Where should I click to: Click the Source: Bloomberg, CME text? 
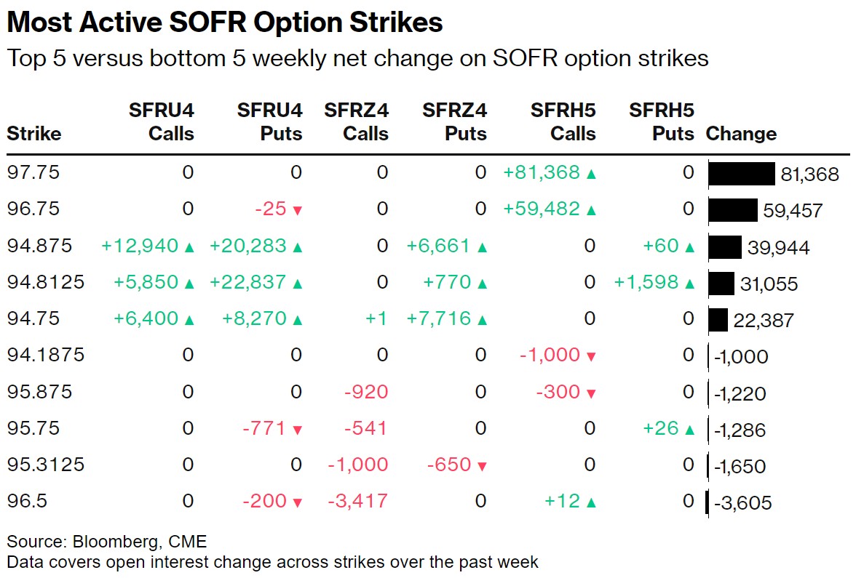point(107,542)
